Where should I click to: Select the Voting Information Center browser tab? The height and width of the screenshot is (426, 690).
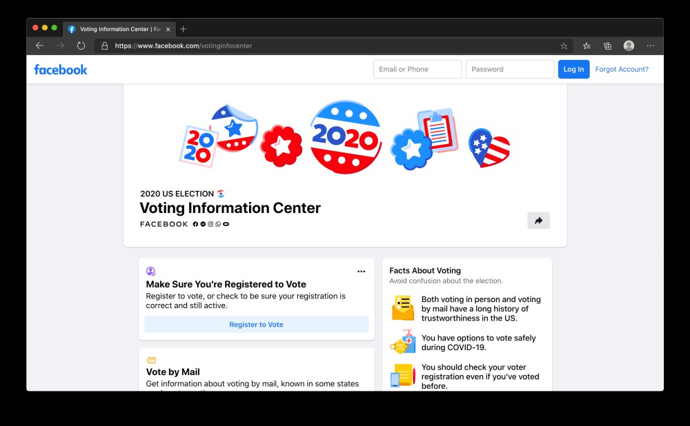pyautogui.click(x=119, y=29)
